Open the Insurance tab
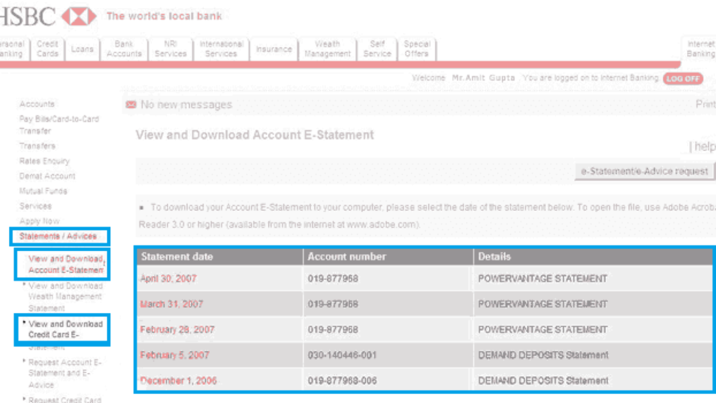This screenshot has height=403, width=716. (x=274, y=49)
